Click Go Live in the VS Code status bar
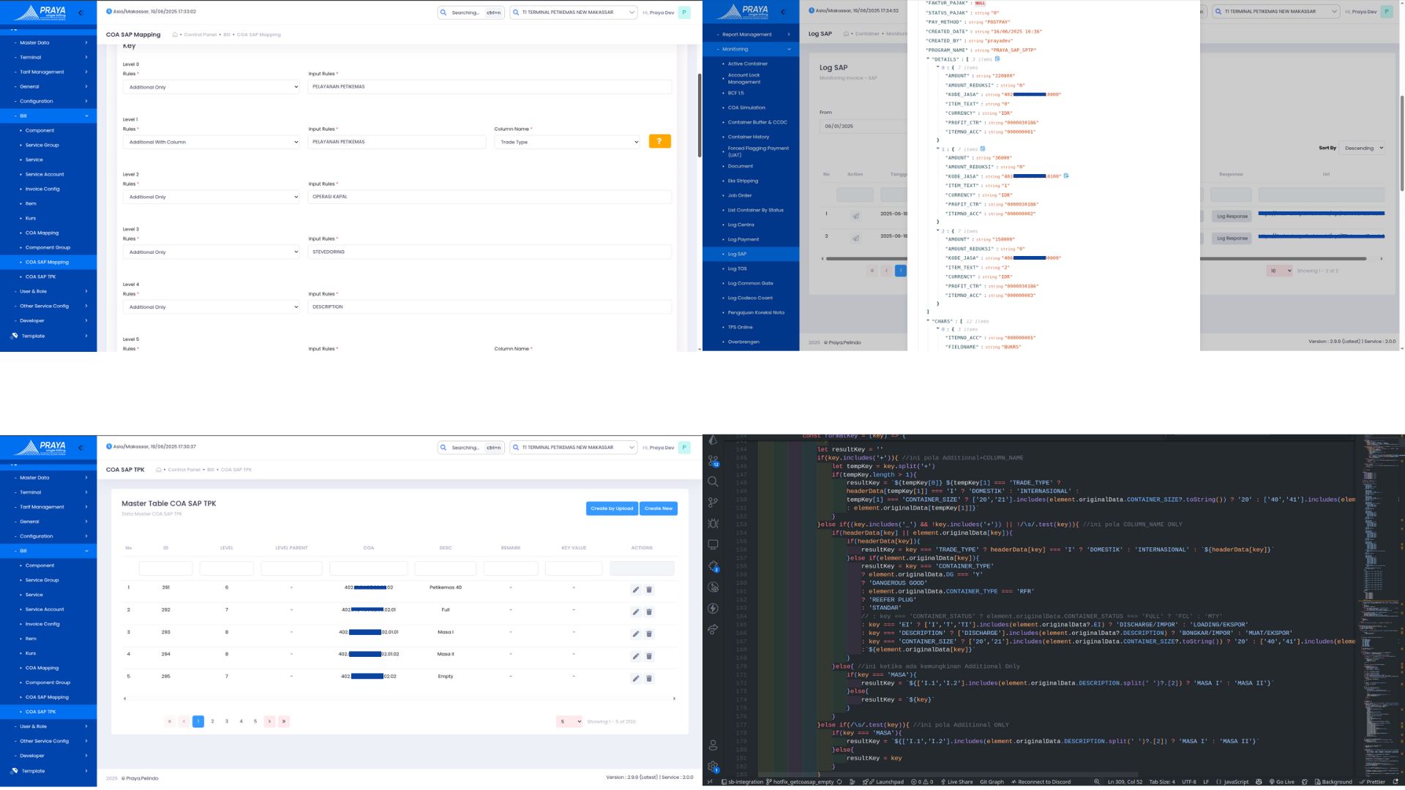This screenshot has width=1405, height=790. pos(1281,782)
